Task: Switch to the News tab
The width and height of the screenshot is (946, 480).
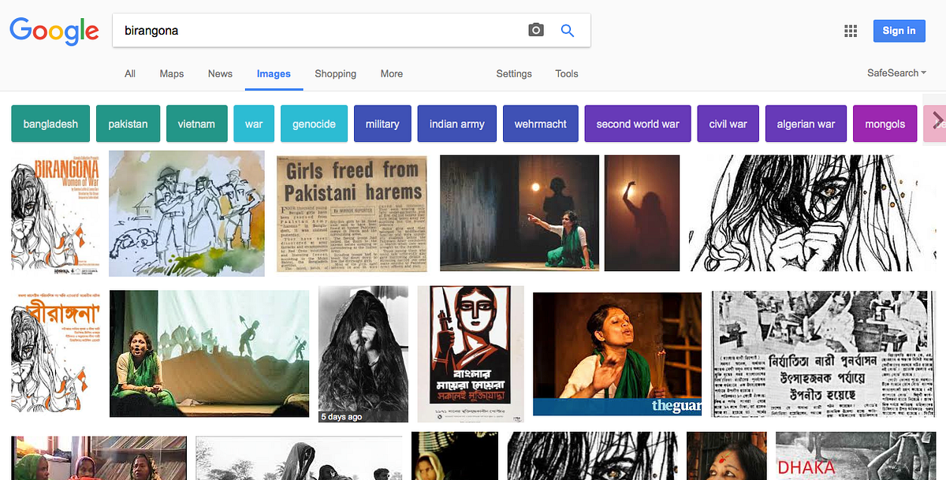Action: (x=220, y=73)
